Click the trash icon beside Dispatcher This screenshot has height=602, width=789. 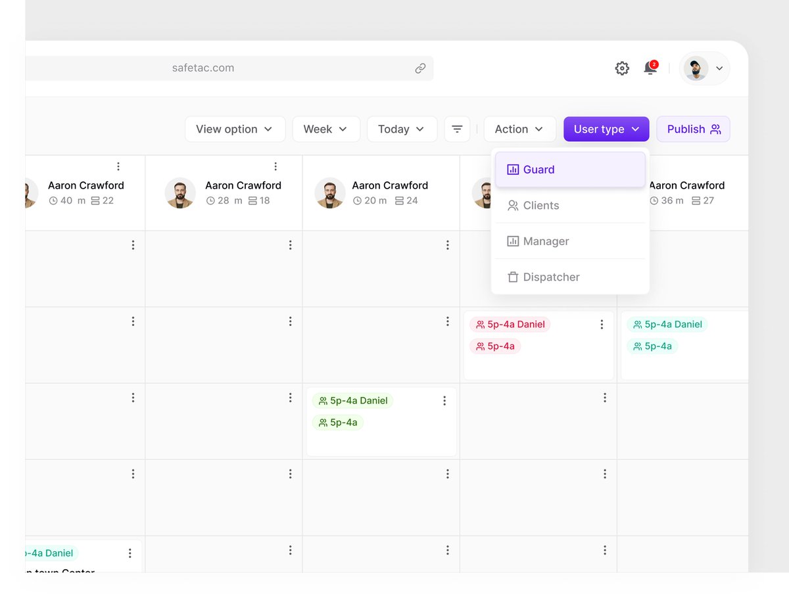[513, 277]
